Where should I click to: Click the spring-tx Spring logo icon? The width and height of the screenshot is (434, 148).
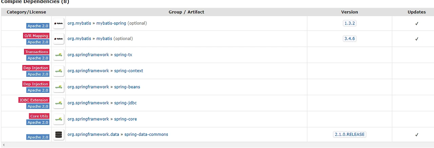coord(59,55)
